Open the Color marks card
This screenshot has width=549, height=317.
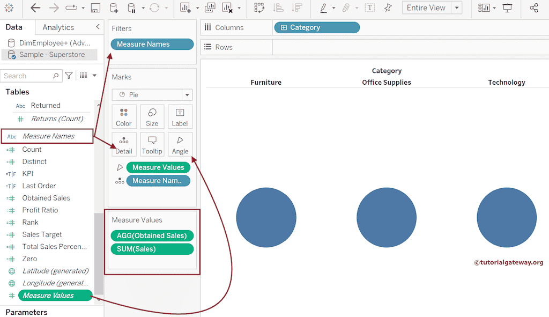point(124,117)
